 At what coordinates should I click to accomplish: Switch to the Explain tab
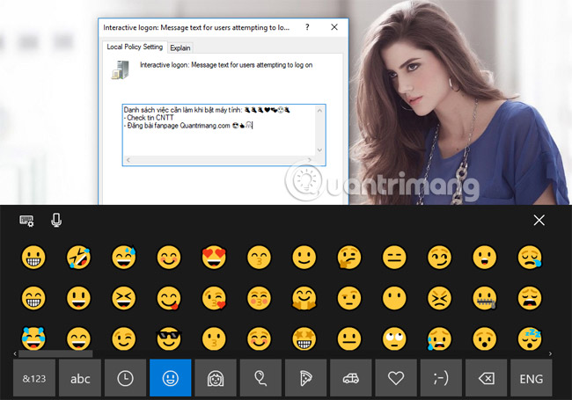coord(180,47)
